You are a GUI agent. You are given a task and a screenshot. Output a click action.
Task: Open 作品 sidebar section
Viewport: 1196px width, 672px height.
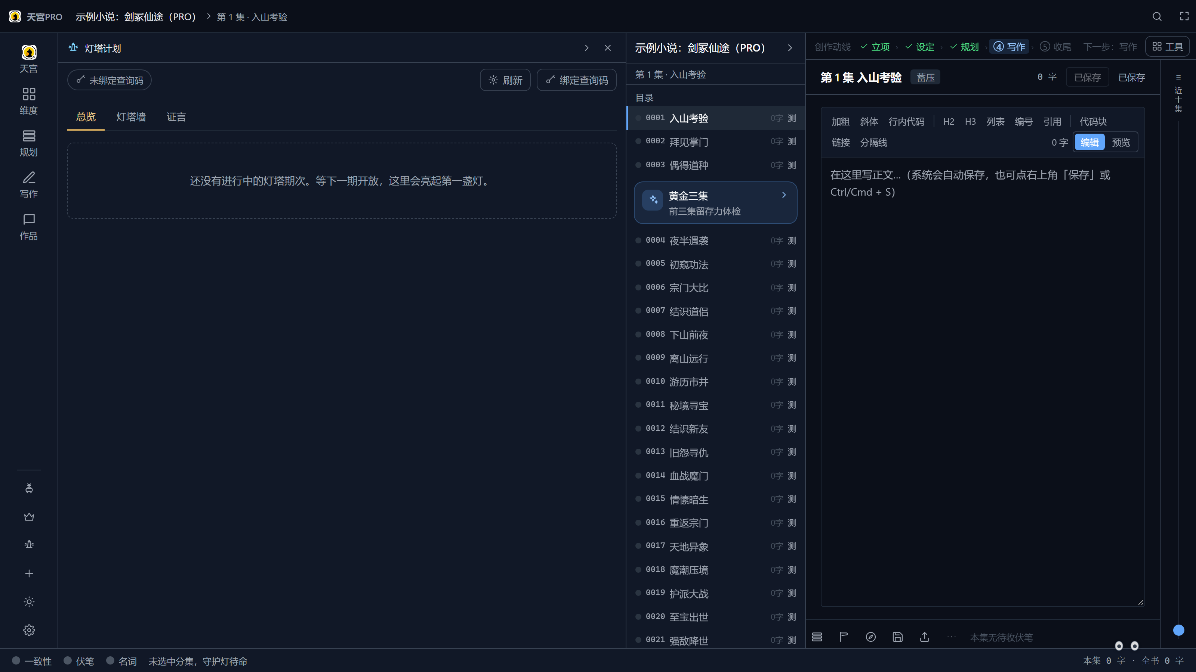point(29,226)
